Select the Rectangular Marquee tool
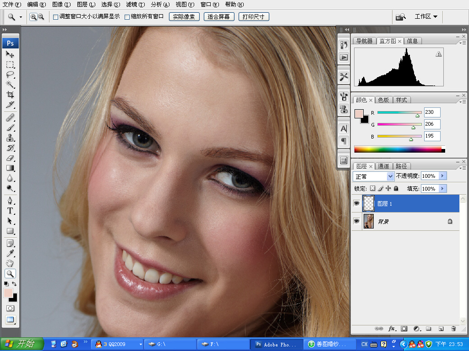This screenshot has height=351, width=469. (10, 64)
